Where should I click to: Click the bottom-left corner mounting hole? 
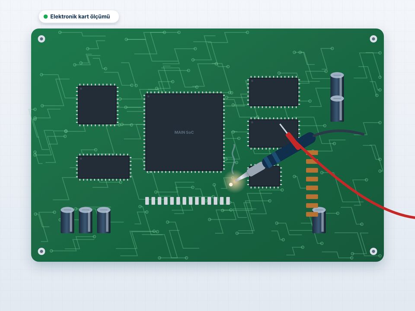[x=41, y=251]
